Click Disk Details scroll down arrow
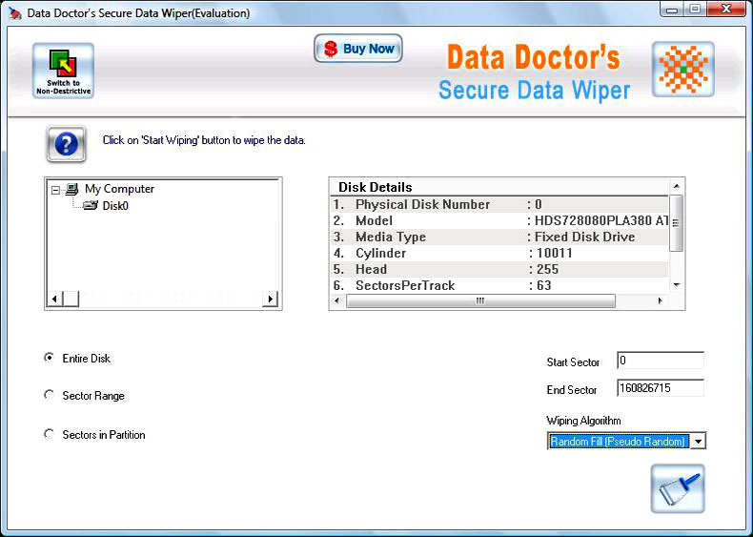The image size is (753, 537). coord(676,285)
